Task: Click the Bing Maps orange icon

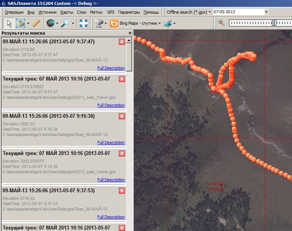Action: [x=114, y=24]
